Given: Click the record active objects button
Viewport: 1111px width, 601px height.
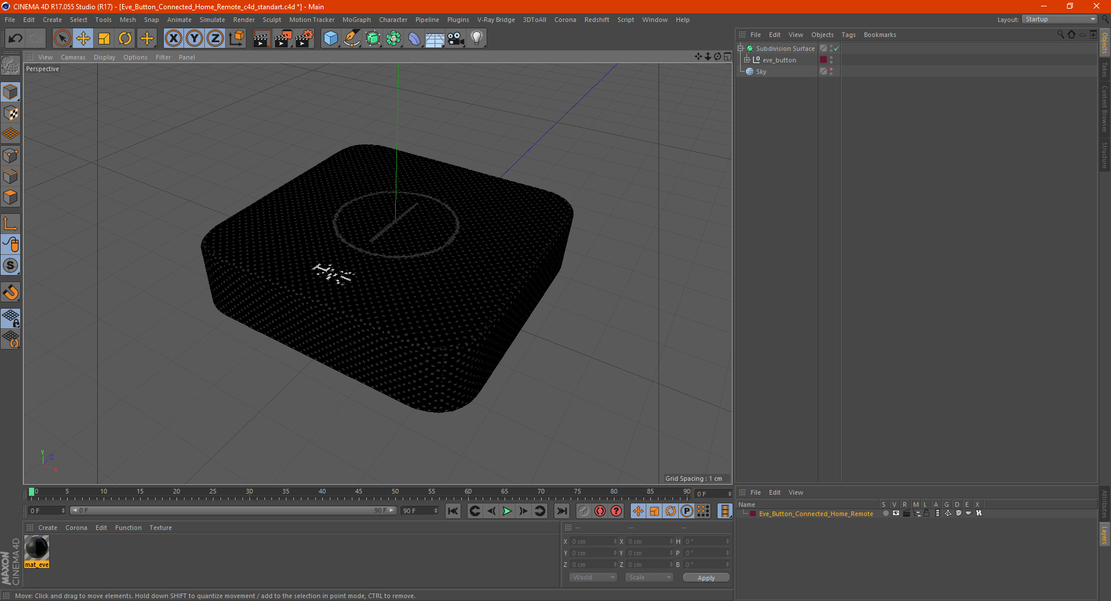Looking at the screenshot, I should point(583,511).
